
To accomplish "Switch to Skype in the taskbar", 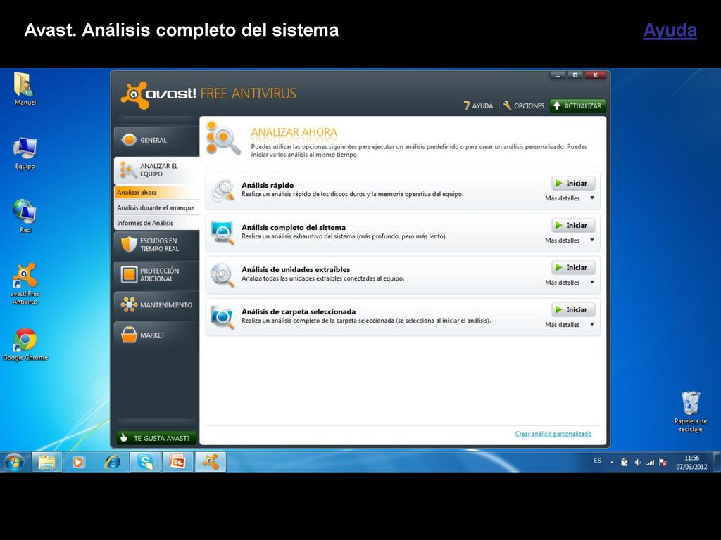I will 145,462.
